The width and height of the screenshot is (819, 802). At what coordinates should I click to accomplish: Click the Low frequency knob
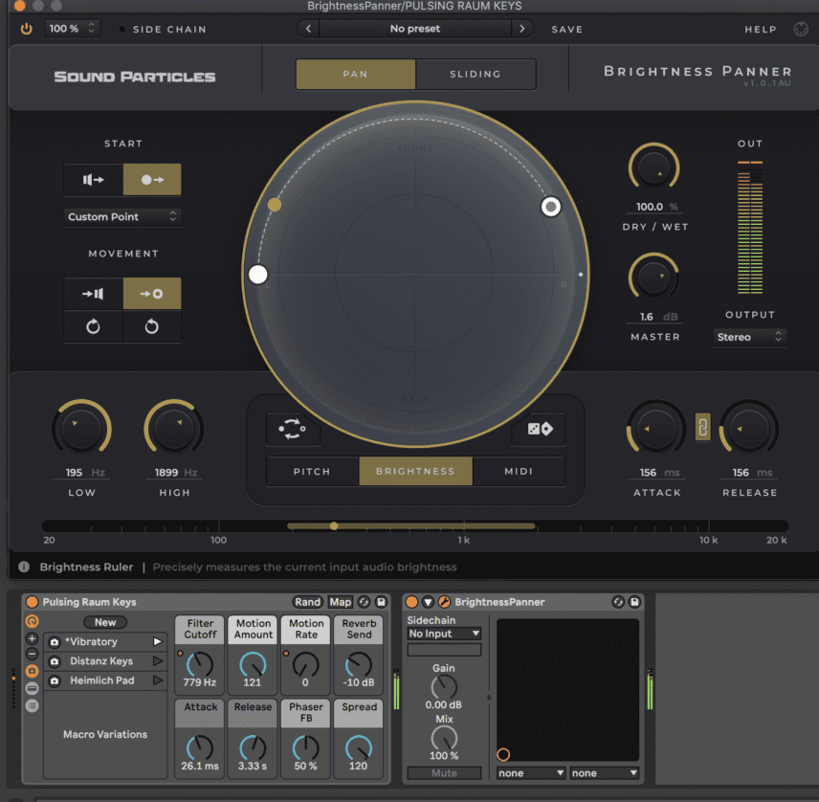(81, 429)
